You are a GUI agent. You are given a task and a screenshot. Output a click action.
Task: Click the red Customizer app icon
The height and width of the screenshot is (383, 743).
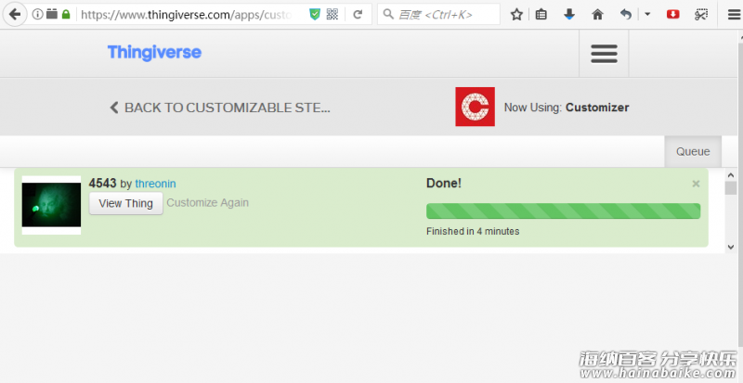(x=475, y=107)
